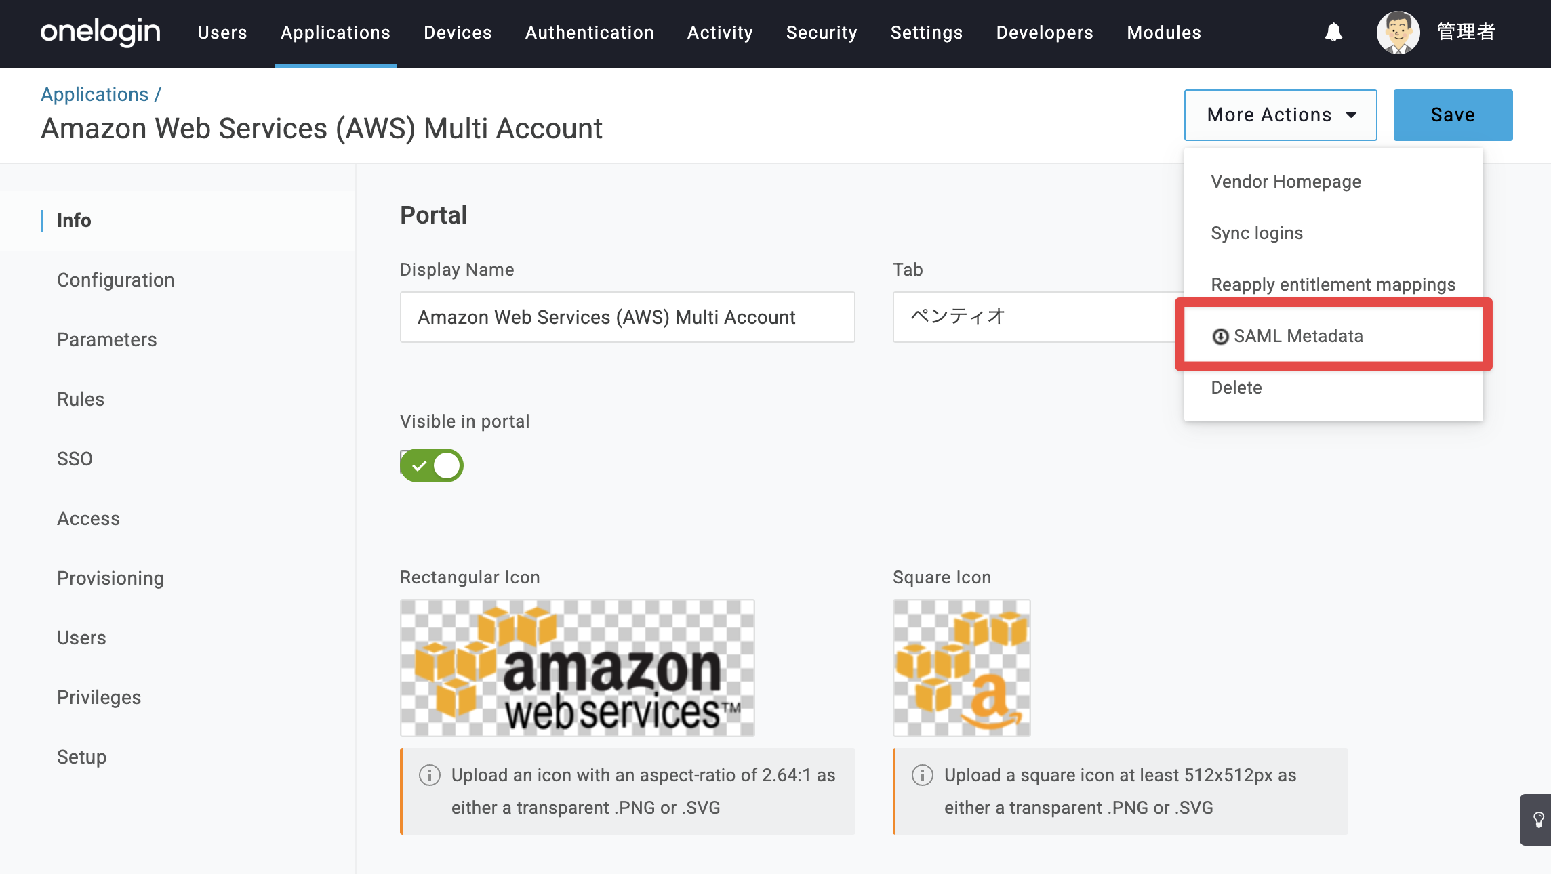Choose Delete in More Actions menu

[1333, 388]
